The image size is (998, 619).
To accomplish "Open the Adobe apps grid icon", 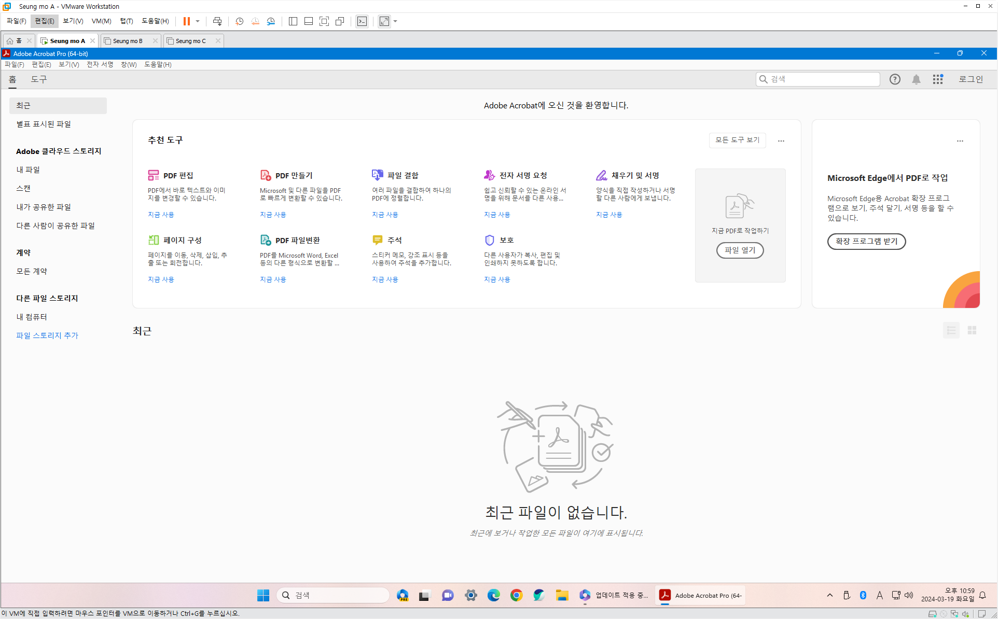I will coord(938,79).
